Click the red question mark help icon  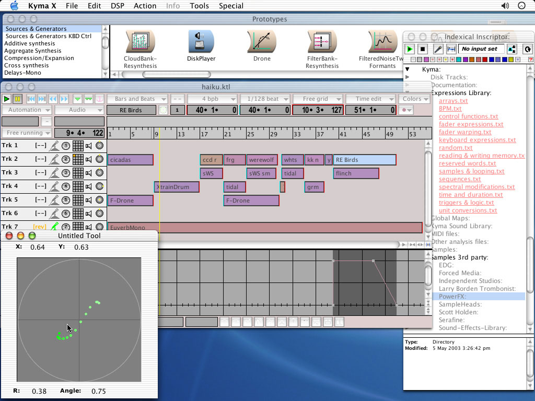[530, 60]
